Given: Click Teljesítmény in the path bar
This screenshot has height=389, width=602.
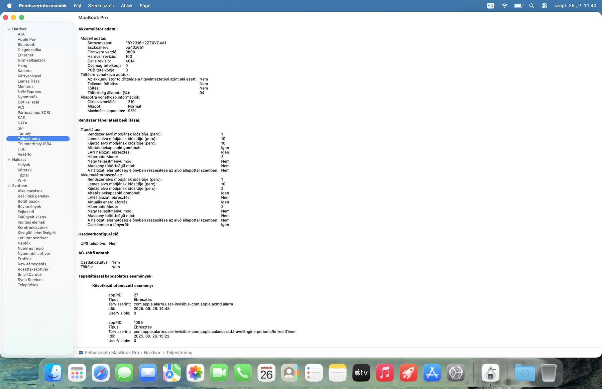Looking at the screenshot, I should click(179, 353).
